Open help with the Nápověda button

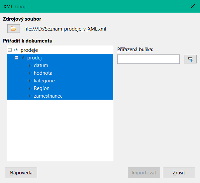coord(21,173)
